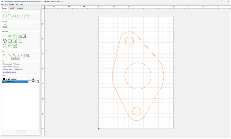Click the Align vectors icon
The image size is (231, 139).
pos(24,36)
